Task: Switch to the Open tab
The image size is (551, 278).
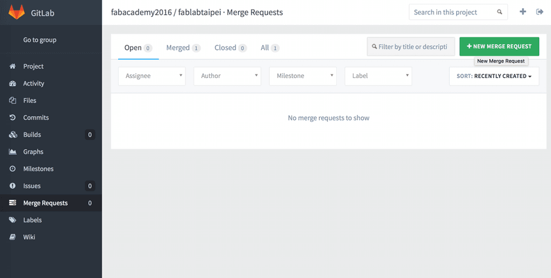Action: coord(138,48)
